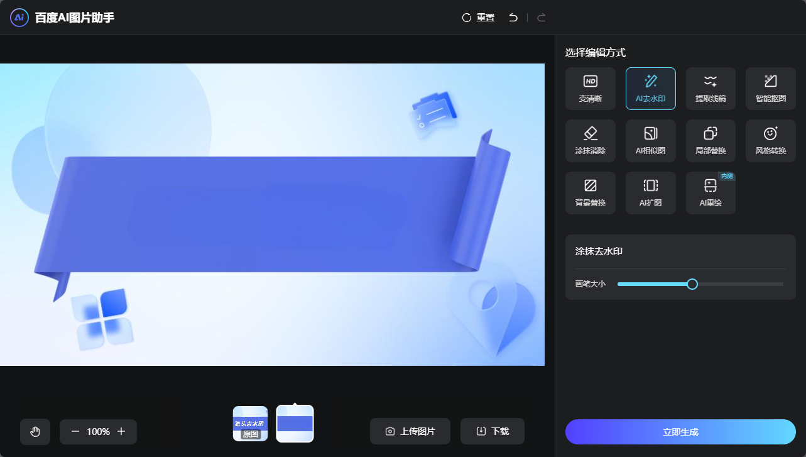
Task: Select the 原图 original image thumbnail
Action: click(x=250, y=423)
